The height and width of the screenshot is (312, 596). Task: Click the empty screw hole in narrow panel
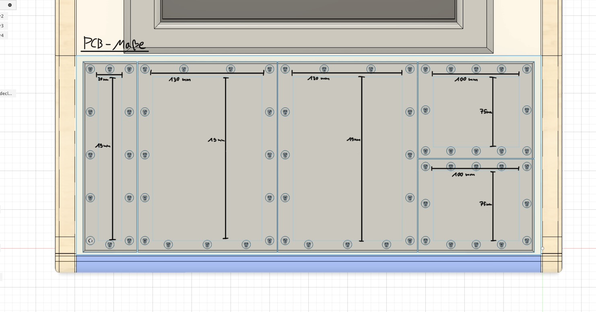(x=91, y=241)
